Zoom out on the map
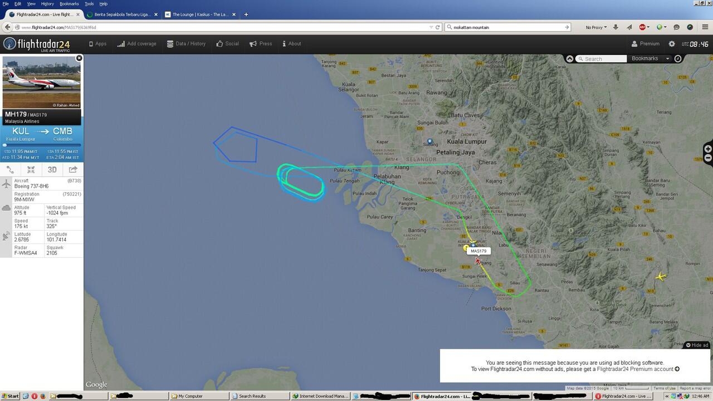 708,158
